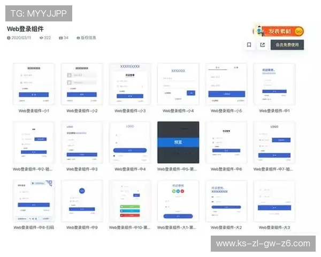The width and height of the screenshot is (321, 257).
Task: Select the Web登录组件-中3 thumbnail
Action: point(82,142)
